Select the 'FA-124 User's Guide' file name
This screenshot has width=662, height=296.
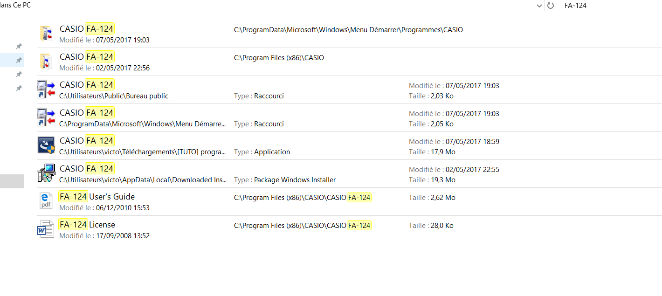97,197
